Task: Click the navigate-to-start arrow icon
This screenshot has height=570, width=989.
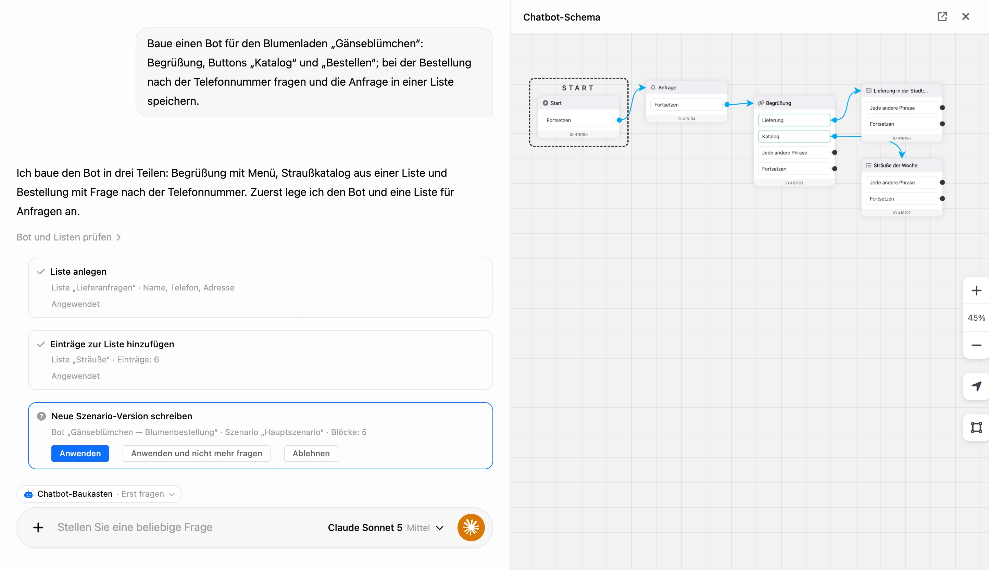Action: (976, 386)
